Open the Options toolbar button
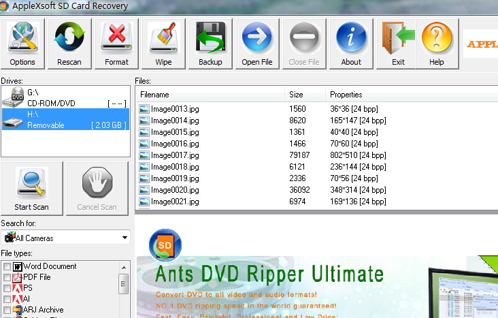The image size is (498, 318). coord(22,44)
